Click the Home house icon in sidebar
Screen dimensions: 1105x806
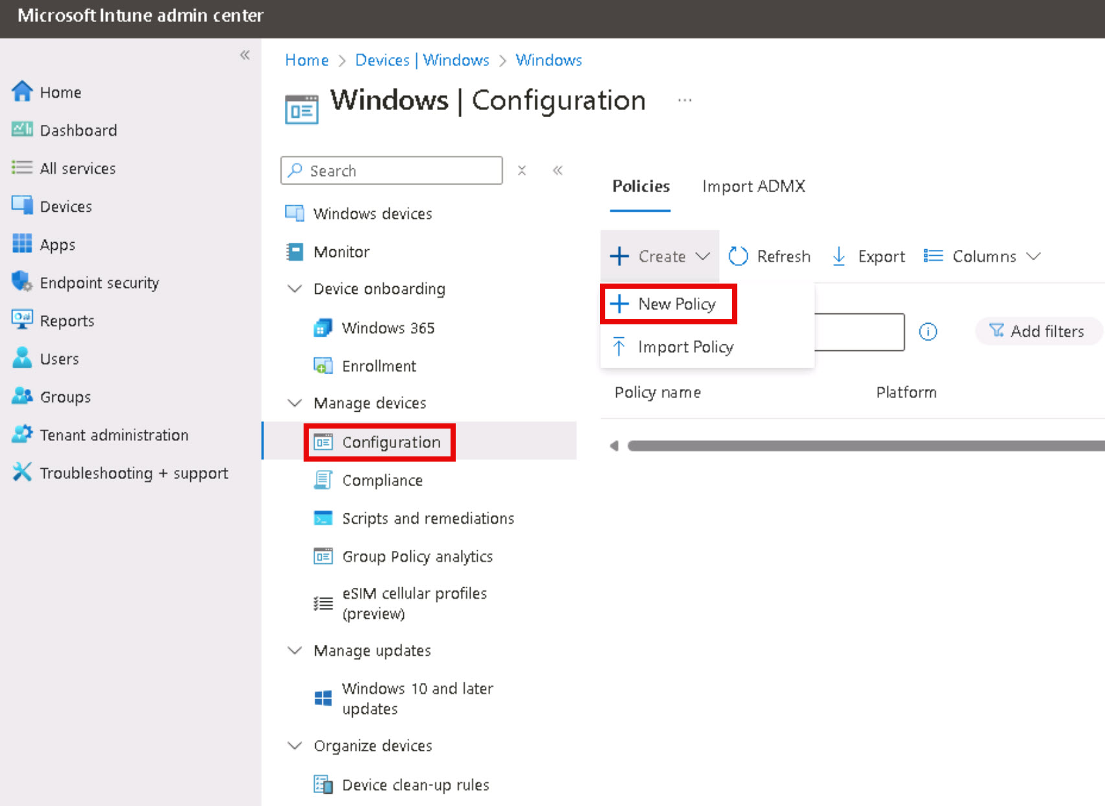tap(22, 91)
